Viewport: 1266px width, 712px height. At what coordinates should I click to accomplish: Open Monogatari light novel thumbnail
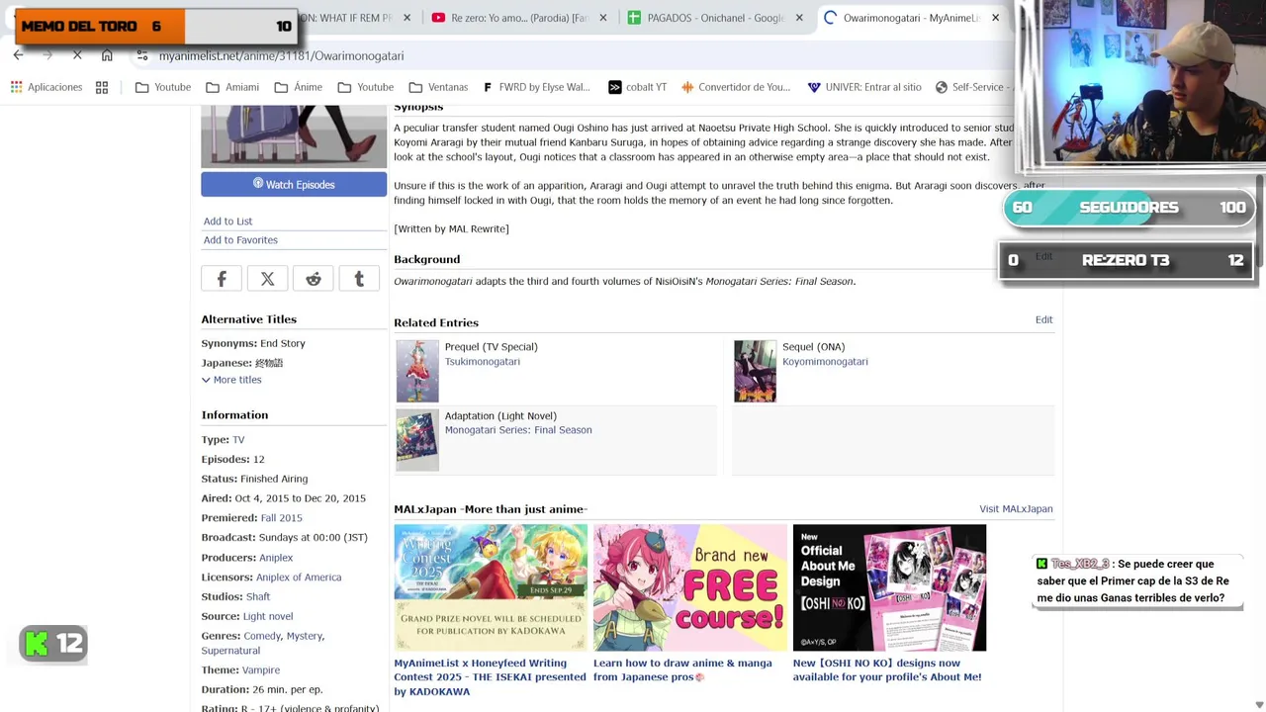pos(417,440)
